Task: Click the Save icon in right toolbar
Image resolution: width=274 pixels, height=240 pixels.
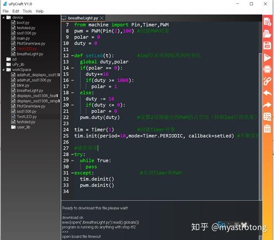Action: [x=267, y=45]
